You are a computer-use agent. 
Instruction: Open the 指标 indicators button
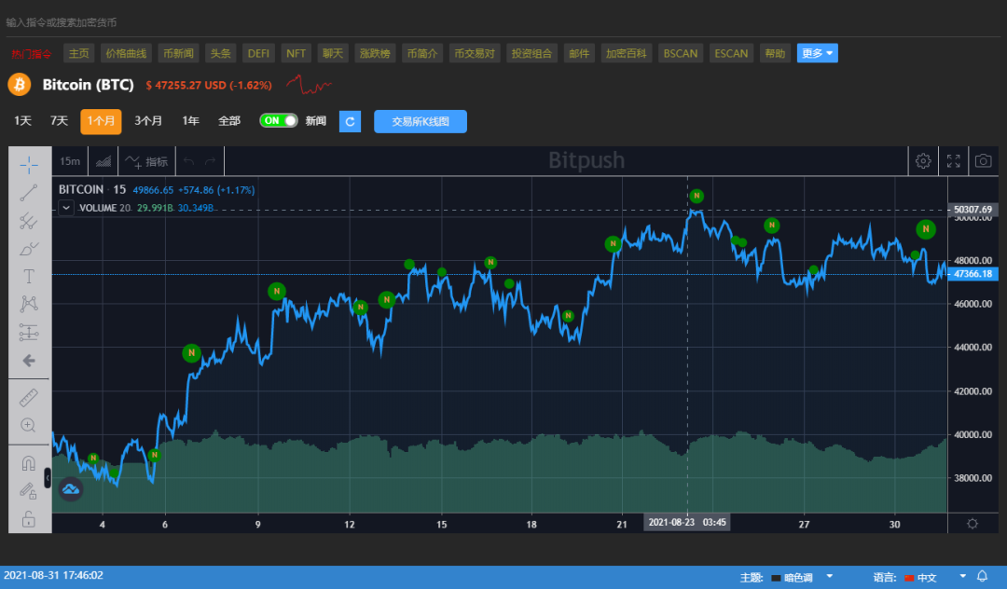coord(146,161)
